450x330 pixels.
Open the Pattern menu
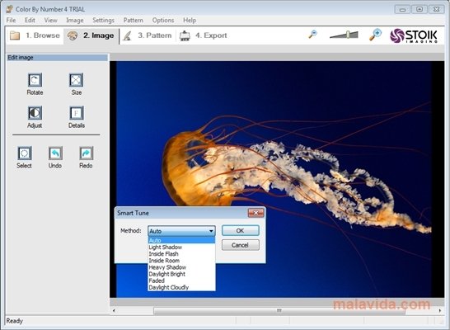(x=134, y=20)
